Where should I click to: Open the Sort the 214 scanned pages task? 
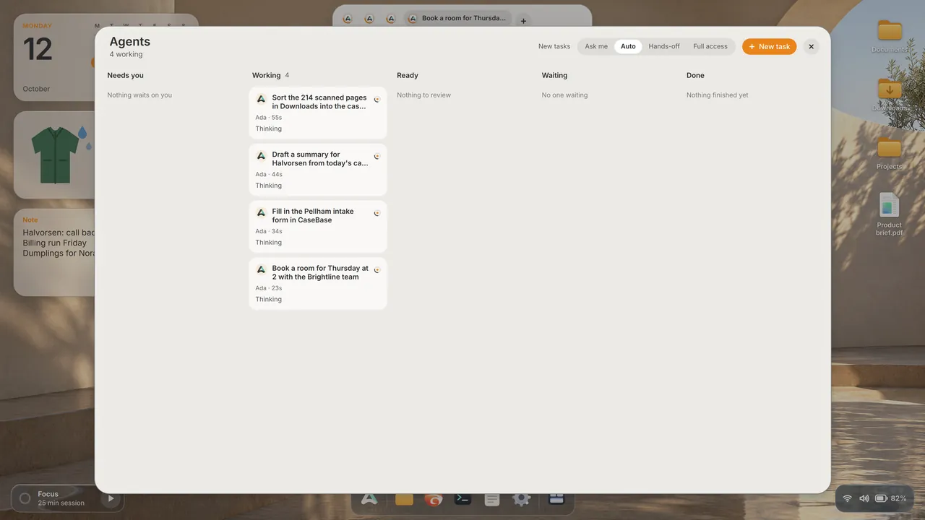pos(318,113)
